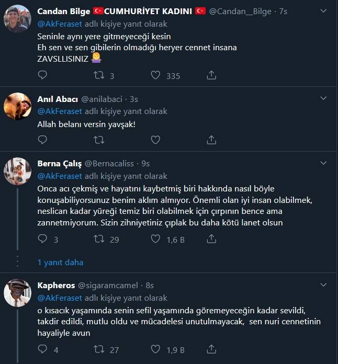Share Berna Çalış's tweet
The image size is (338, 364).
(x=211, y=239)
